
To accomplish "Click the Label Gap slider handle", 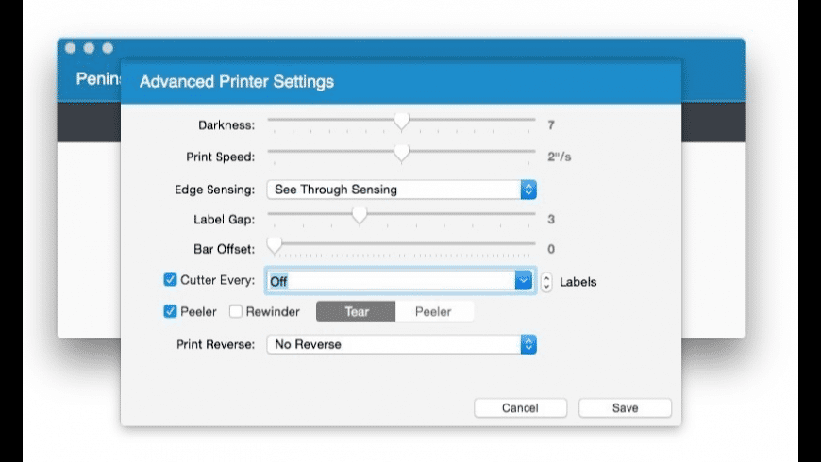I will pos(359,216).
